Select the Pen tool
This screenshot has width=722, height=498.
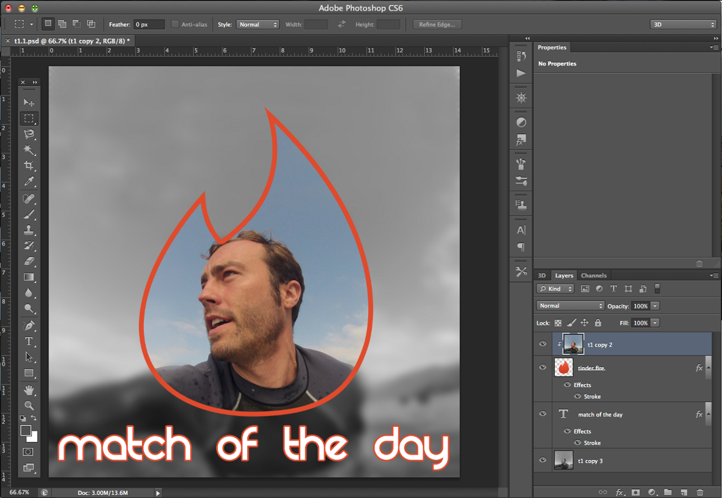(x=29, y=326)
